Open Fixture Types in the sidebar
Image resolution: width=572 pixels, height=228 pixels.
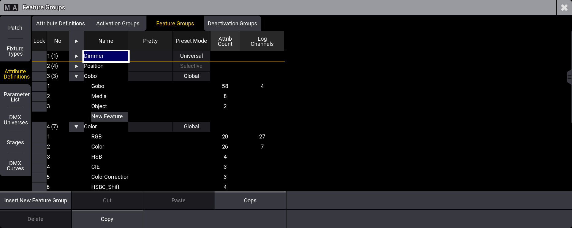[x=15, y=51]
